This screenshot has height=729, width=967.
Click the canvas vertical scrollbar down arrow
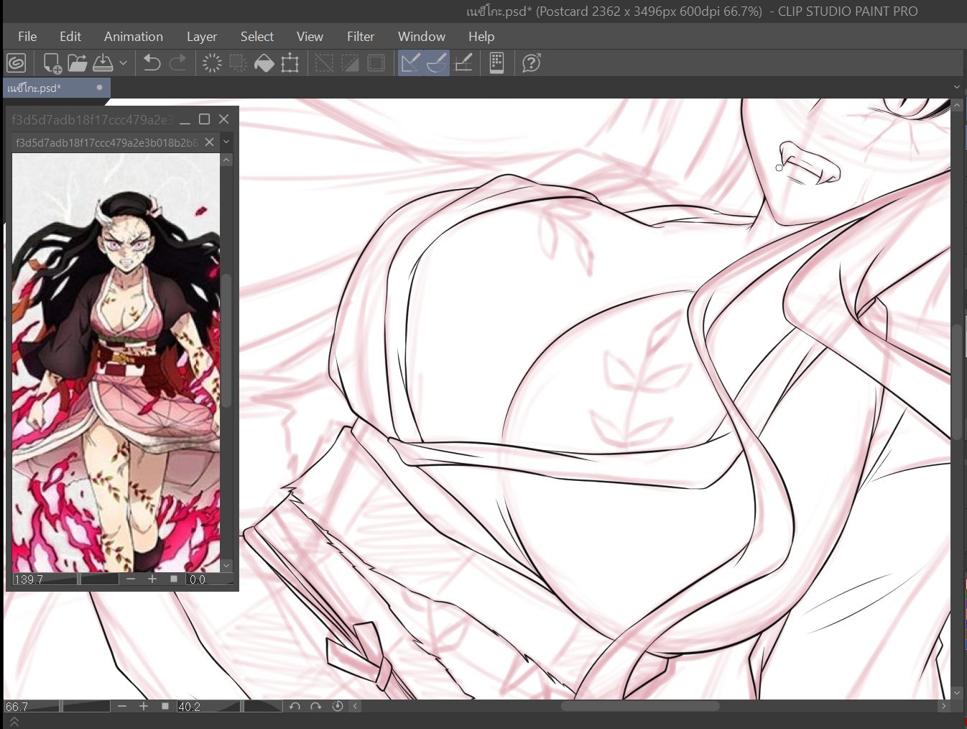coord(957,692)
